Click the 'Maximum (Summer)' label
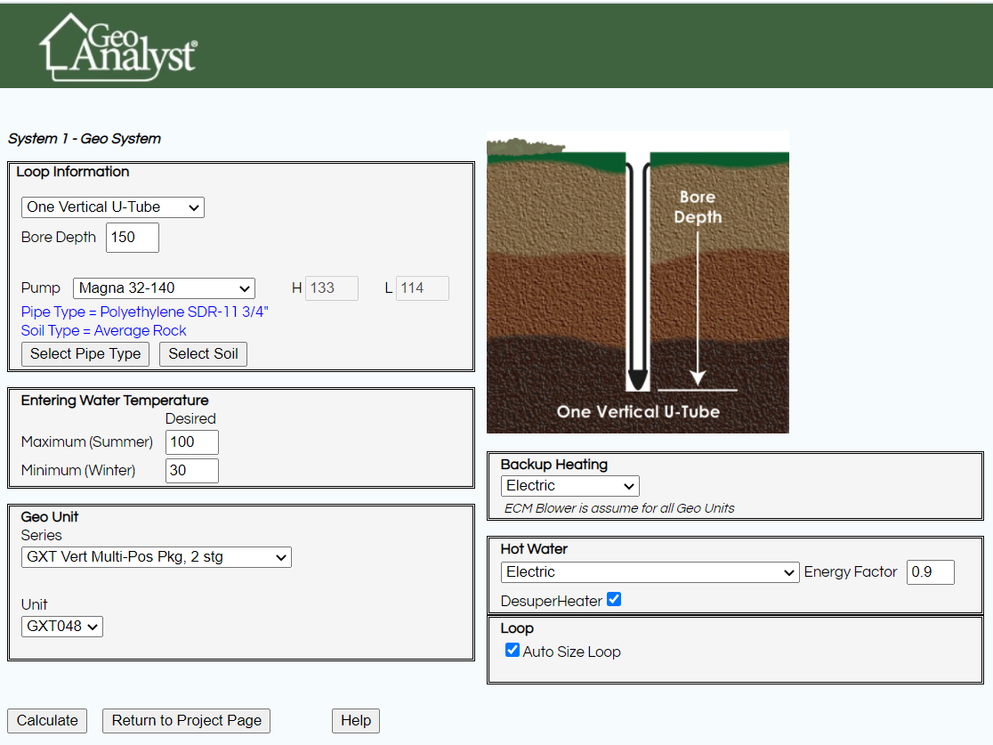 (87, 442)
